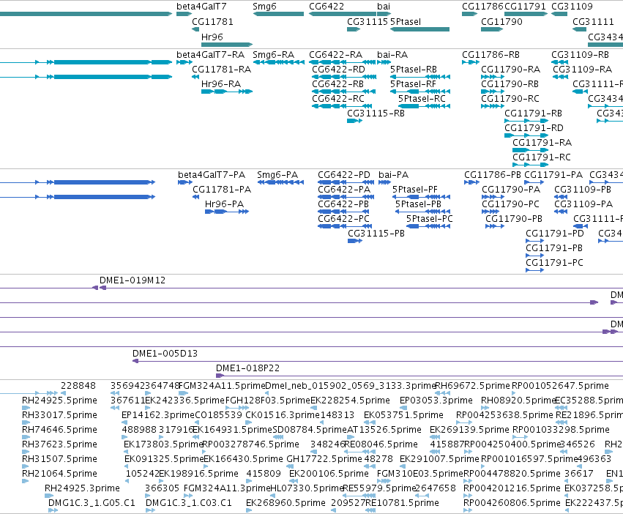Select transcript CG6422-RB
This screenshot has width=623, height=514.
[x=337, y=84]
